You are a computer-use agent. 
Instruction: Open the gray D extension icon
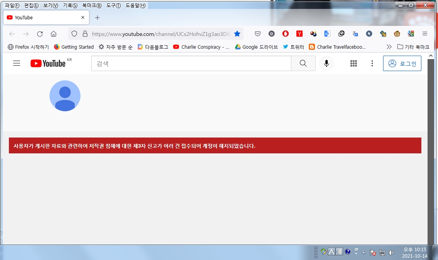pyautogui.click(x=272, y=34)
